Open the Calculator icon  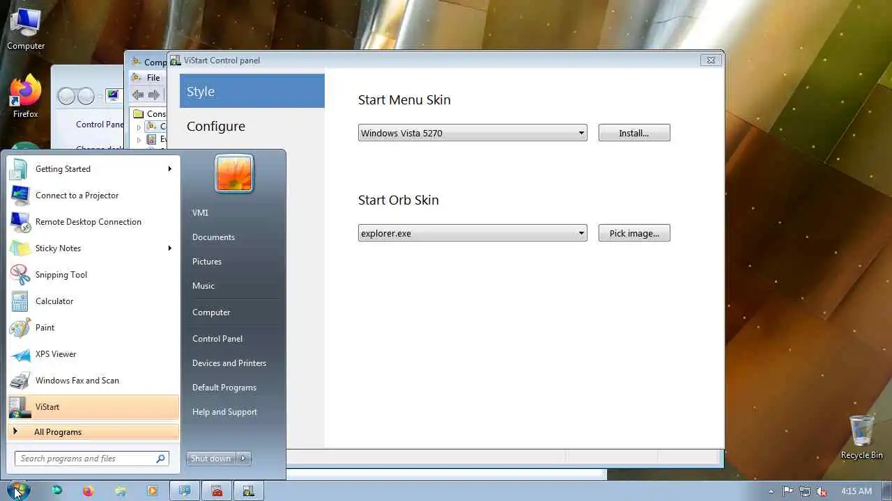(x=20, y=301)
